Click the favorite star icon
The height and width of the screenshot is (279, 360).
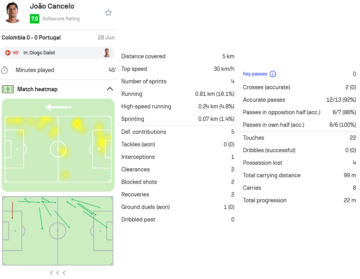point(108,13)
